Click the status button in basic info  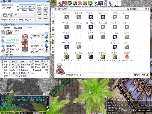(x=39, y=6)
